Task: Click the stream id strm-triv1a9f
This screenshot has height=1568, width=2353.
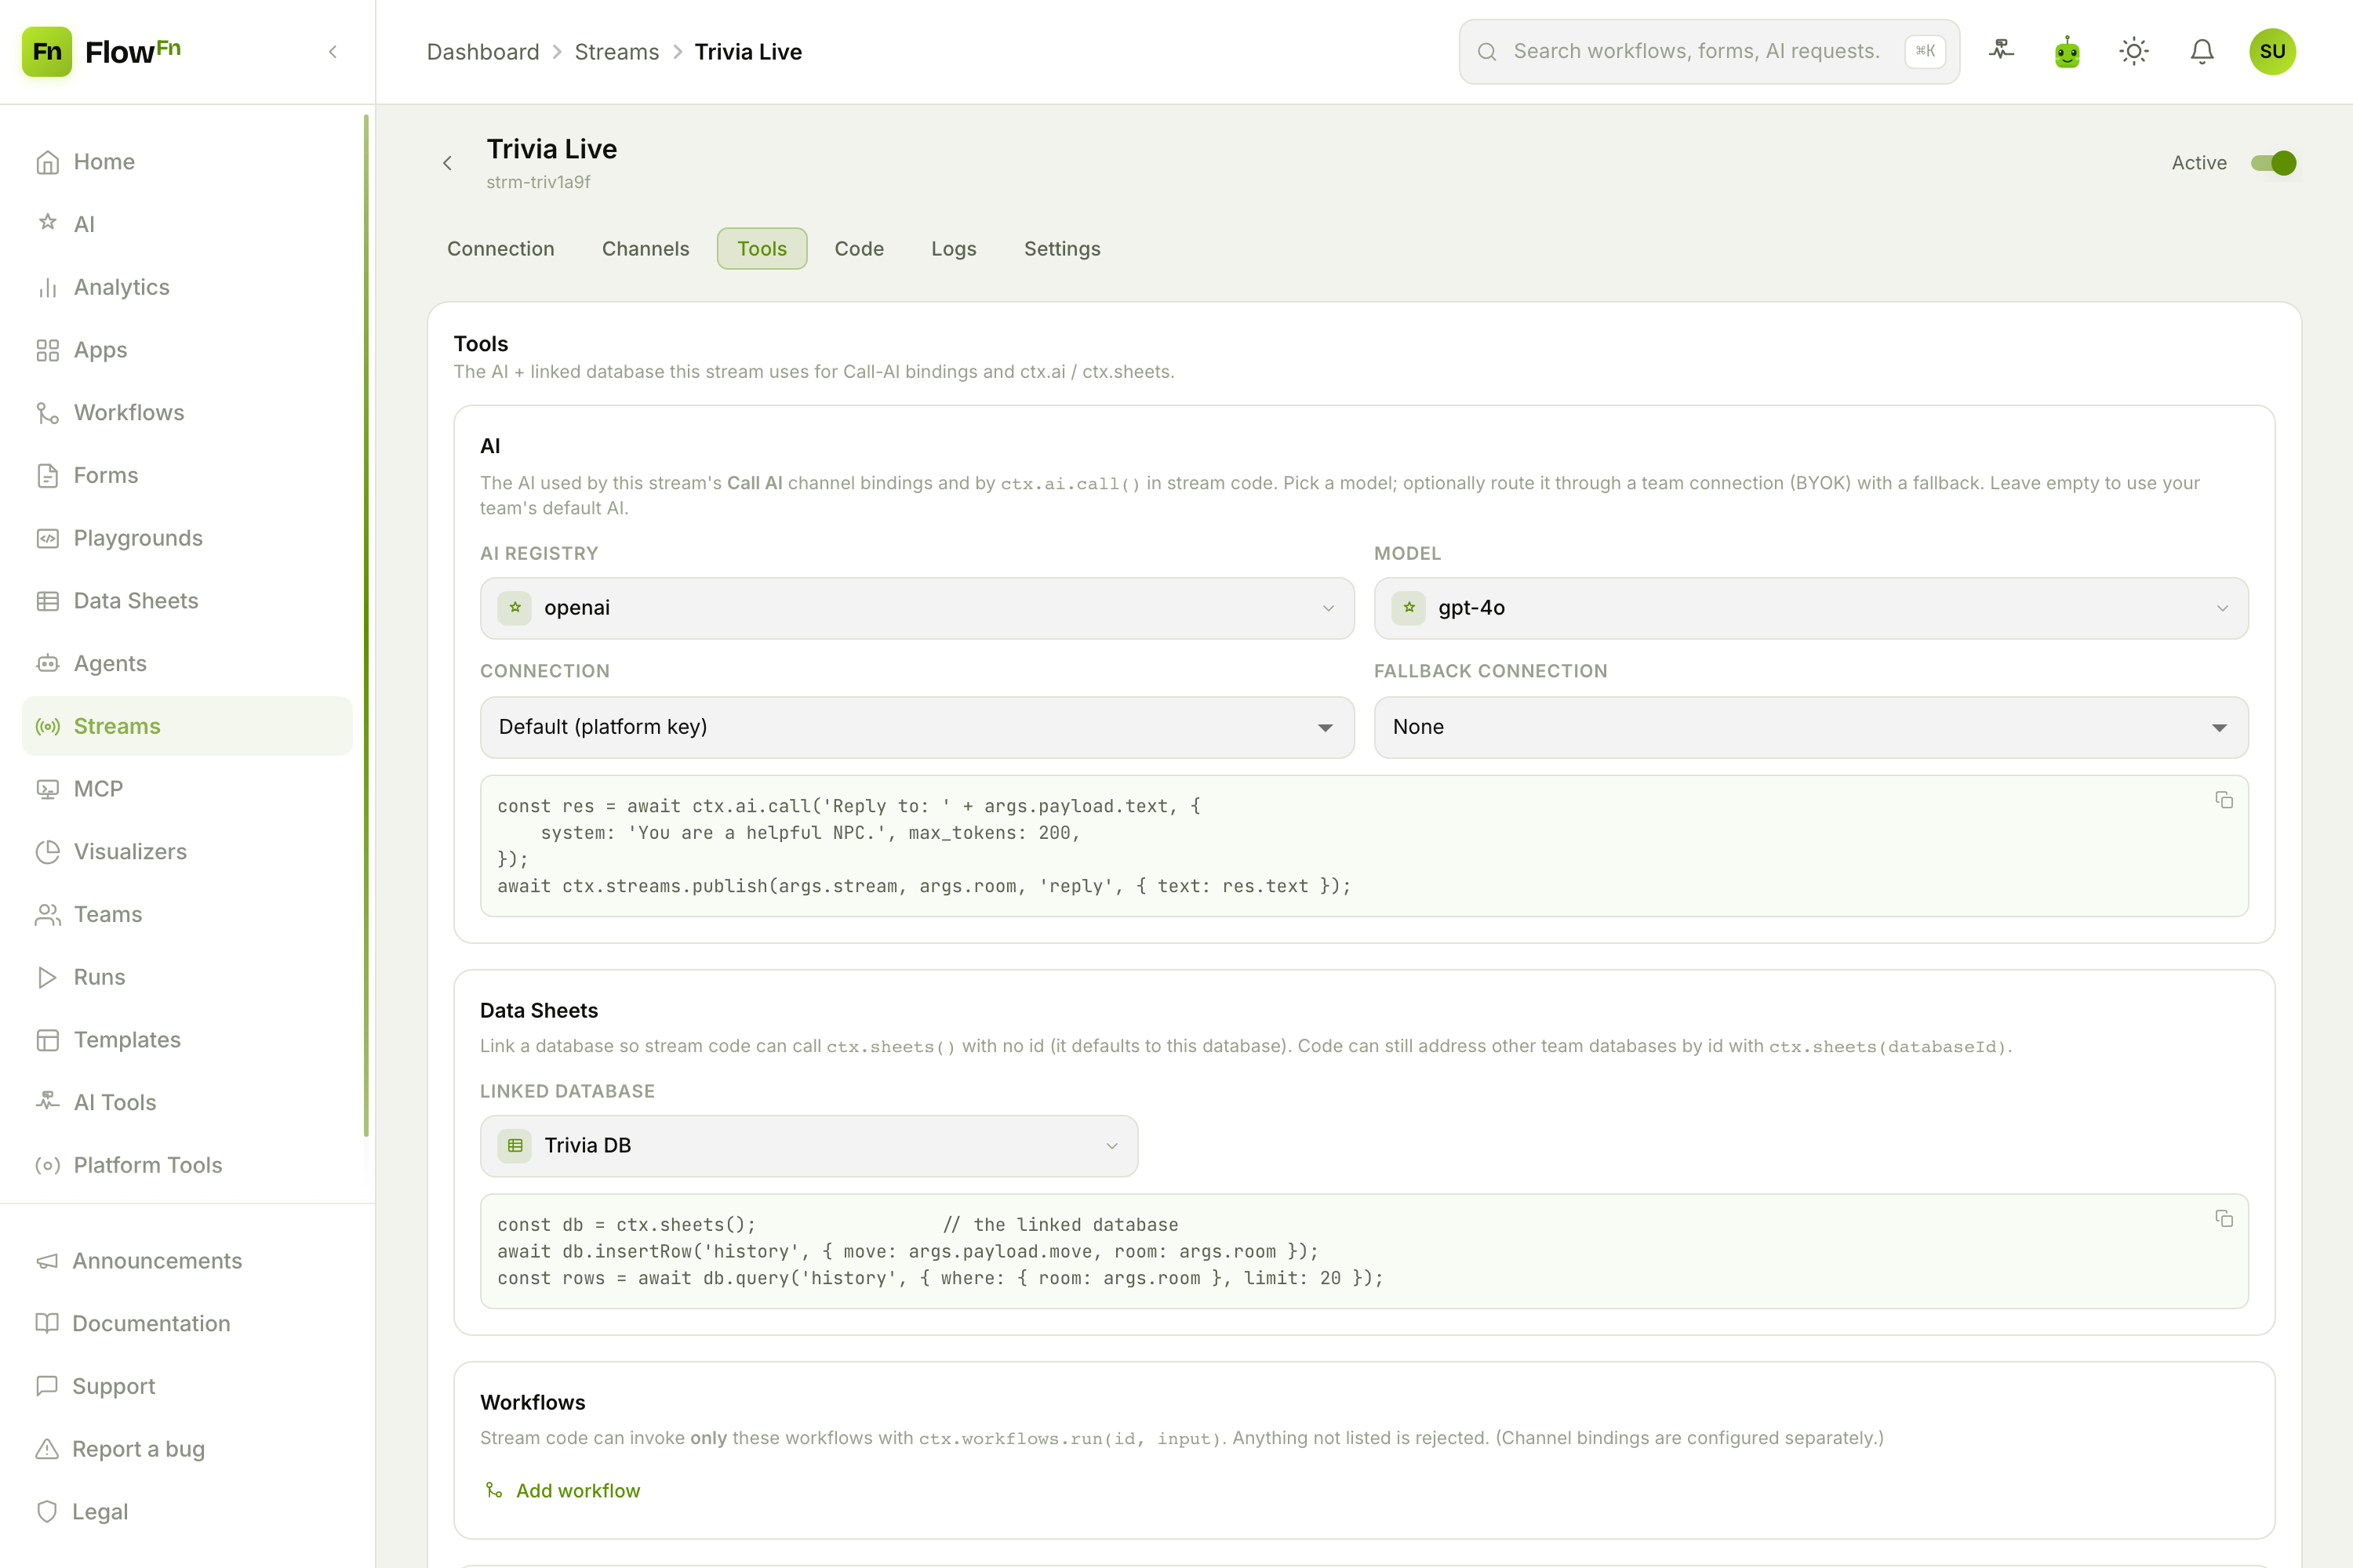Action: [x=538, y=182]
